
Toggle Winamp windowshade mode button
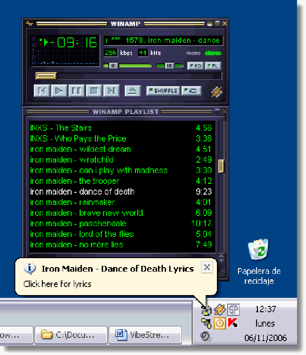pos(217,23)
